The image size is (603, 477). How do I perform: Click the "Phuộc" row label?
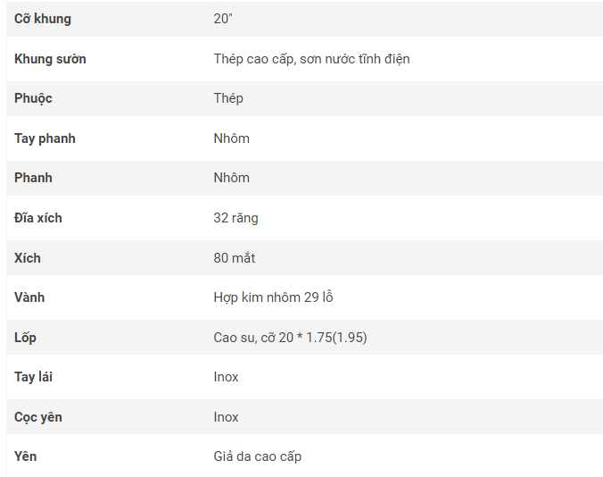point(33,98)
